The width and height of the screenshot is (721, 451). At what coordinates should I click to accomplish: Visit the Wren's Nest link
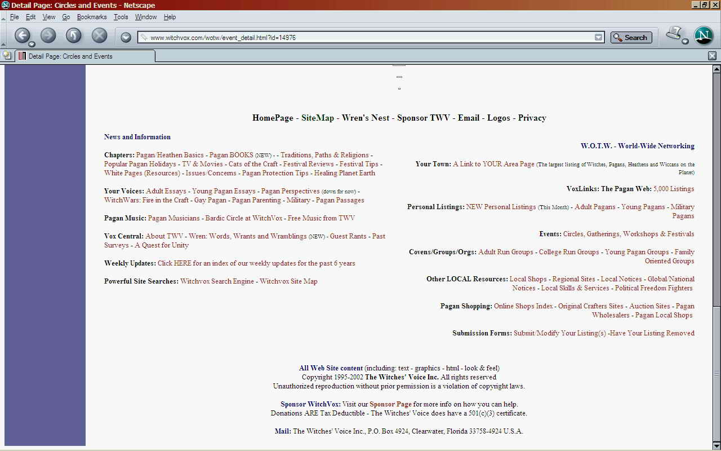[366, 118]
